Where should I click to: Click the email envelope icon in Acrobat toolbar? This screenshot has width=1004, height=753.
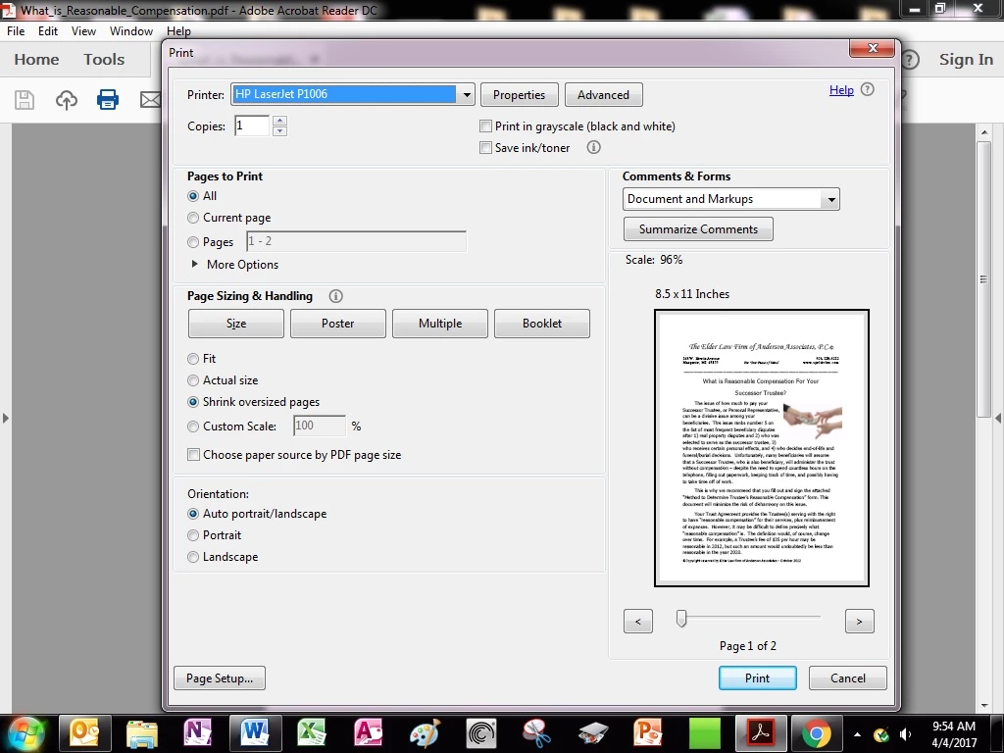[150, 100]
